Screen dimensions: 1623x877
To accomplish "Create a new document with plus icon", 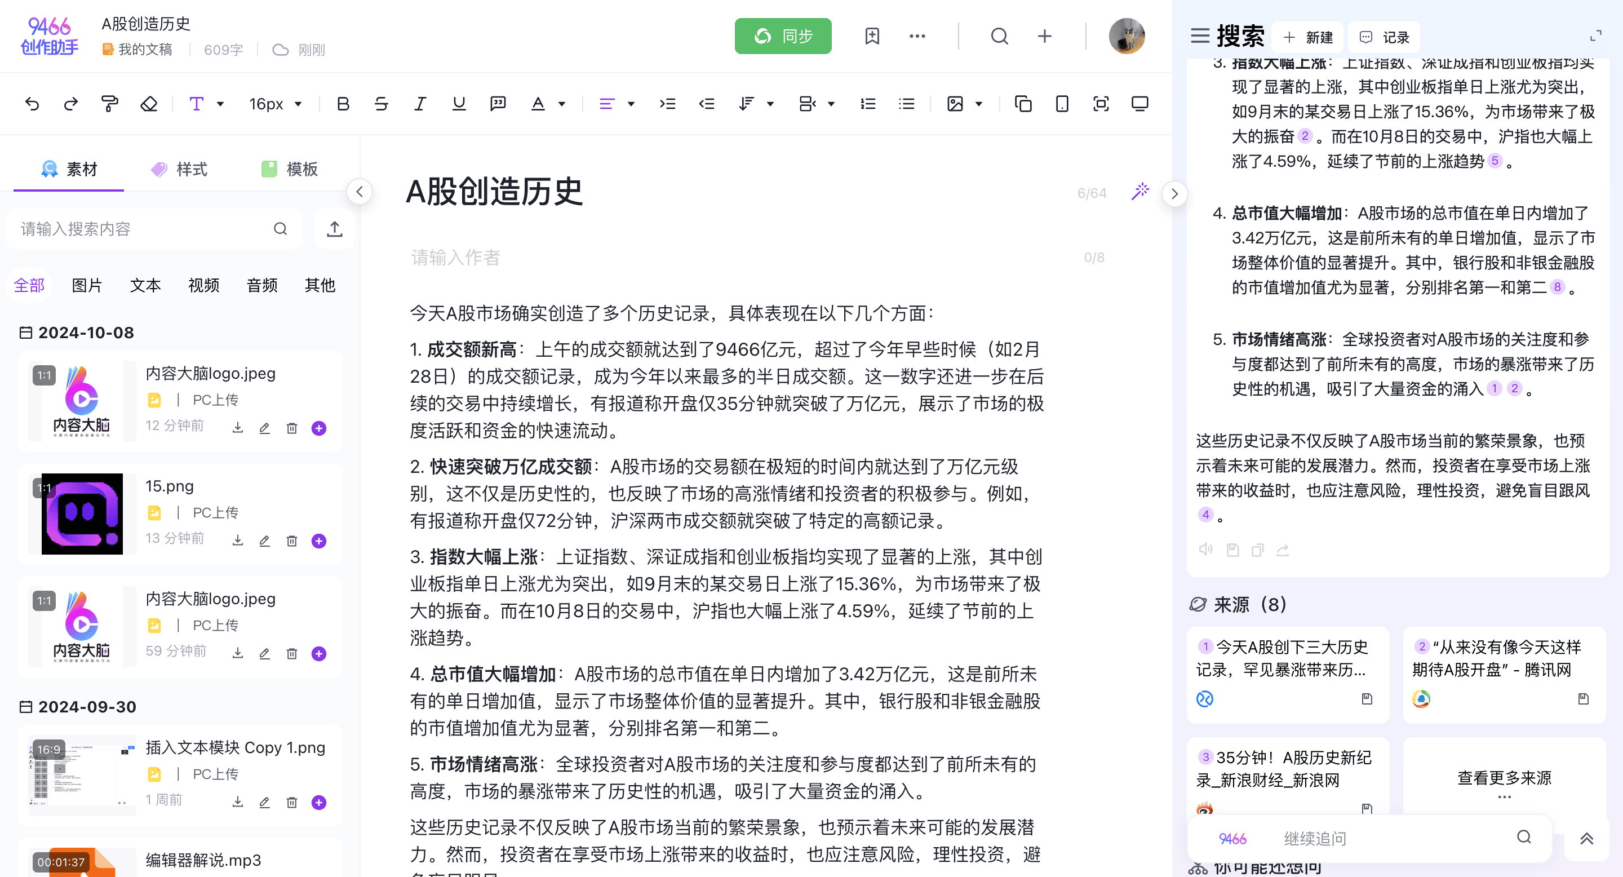I will pos(1045,36).
